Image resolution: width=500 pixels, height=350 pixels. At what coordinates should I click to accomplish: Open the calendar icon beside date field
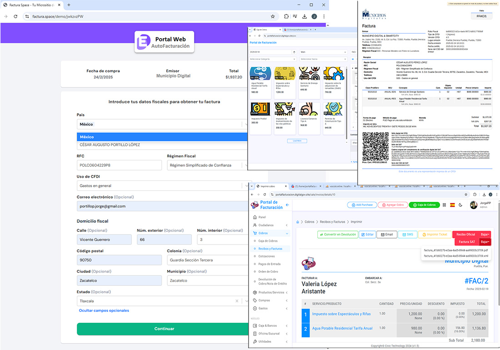click(x=294, y=52)
